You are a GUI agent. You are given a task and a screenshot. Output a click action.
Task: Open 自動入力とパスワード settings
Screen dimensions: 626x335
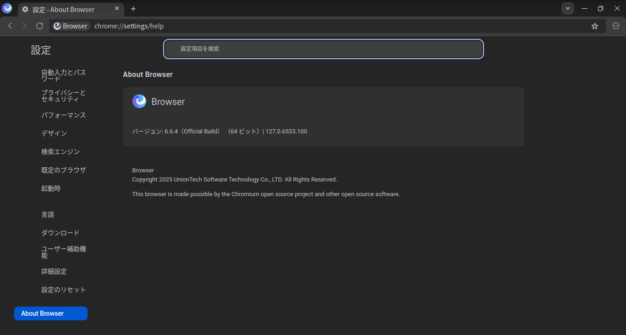64,76
